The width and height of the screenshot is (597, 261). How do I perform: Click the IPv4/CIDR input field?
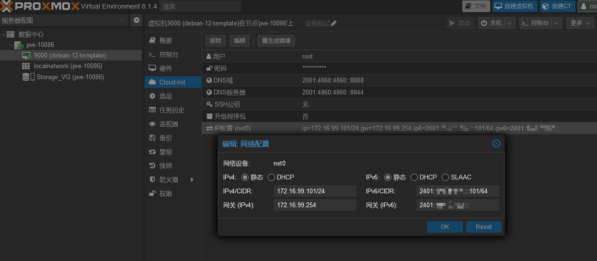click(x=315, y=191)
